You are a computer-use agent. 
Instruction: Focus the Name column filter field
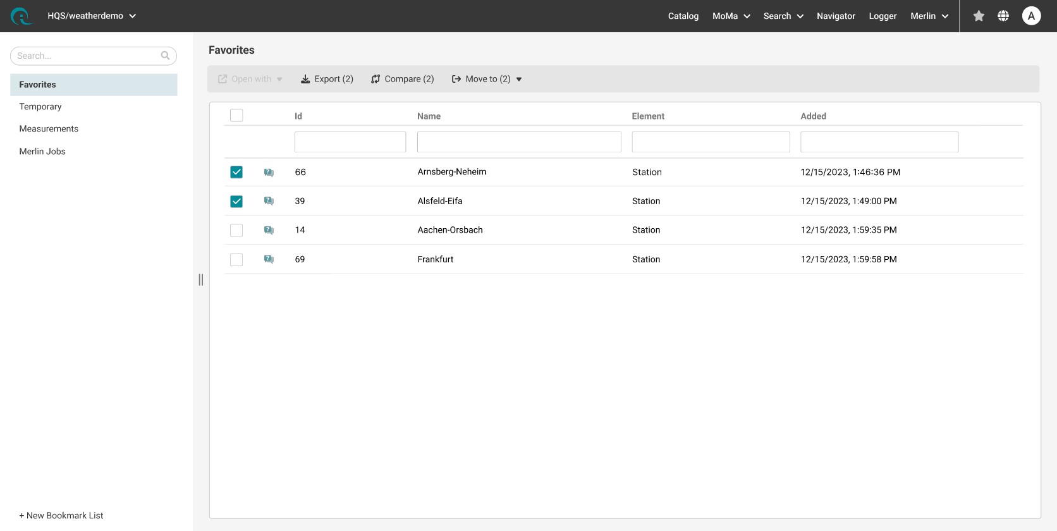click(x=519, y=142)
